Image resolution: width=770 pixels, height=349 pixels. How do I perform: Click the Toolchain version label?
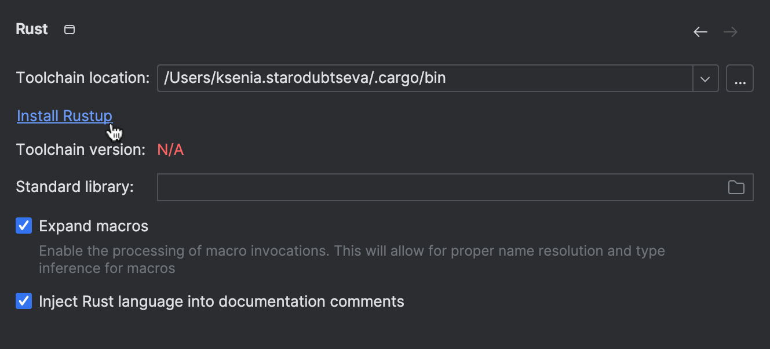pyautogui.click(x=80, y=149)
